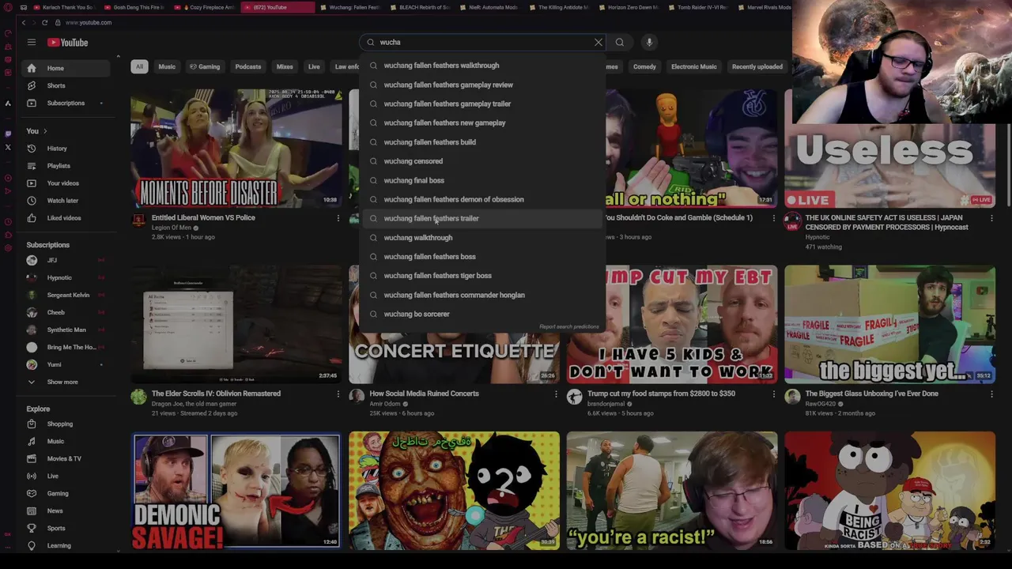Select the Electronic Music filter chip
This screenshot has height=569, width=1012.
[x=694, y=66]
